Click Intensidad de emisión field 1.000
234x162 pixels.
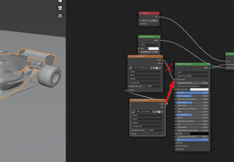click(192, 137)
